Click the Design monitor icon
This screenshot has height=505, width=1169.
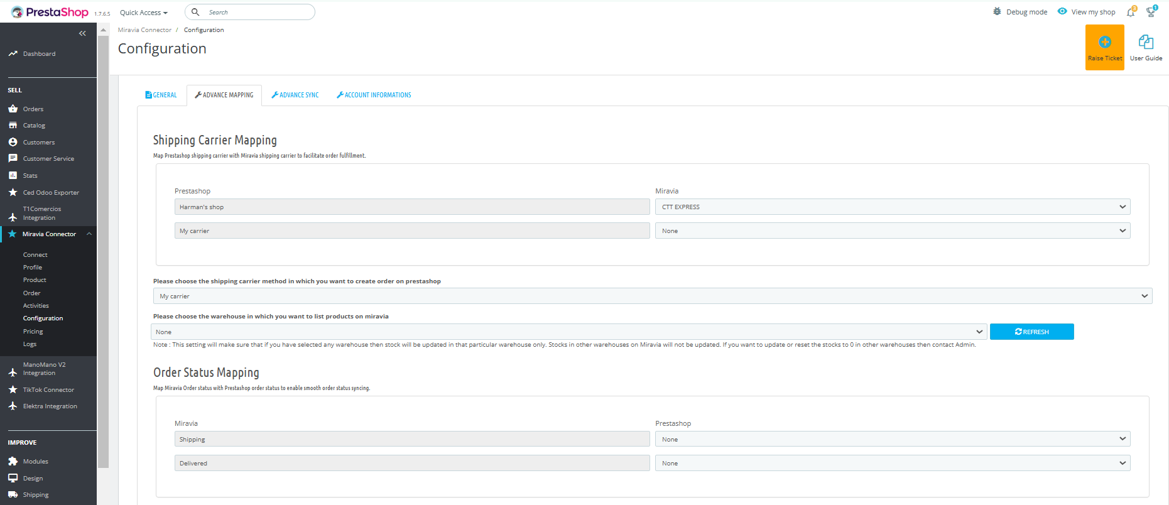click(13, 478)
